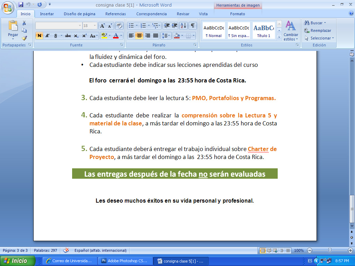Screen dimensions: 355x266
Task: Click the Palabras: 297 word count
Action: pos(45,250)
